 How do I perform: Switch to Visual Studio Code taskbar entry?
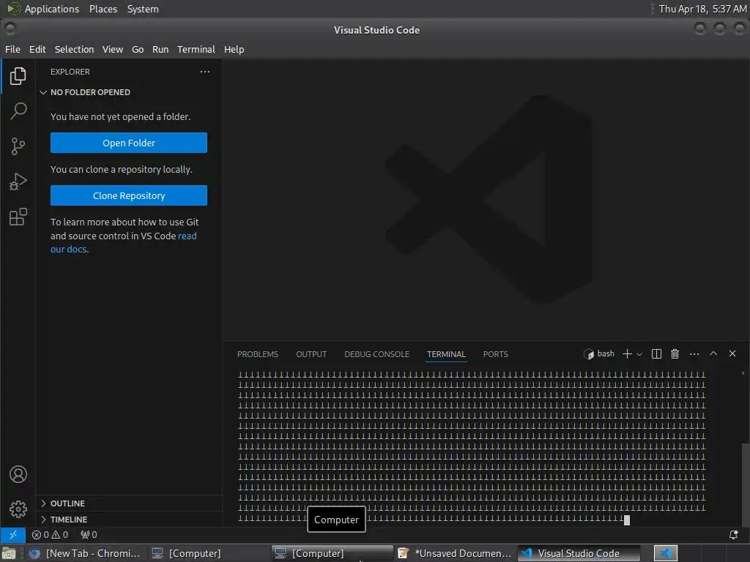coord(579,553)
